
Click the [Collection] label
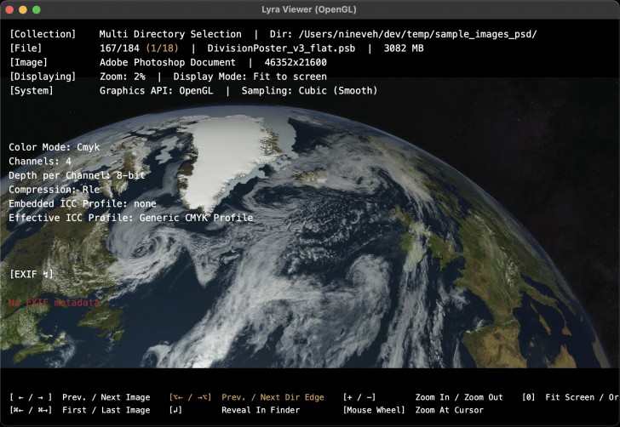tap(43, 34)
